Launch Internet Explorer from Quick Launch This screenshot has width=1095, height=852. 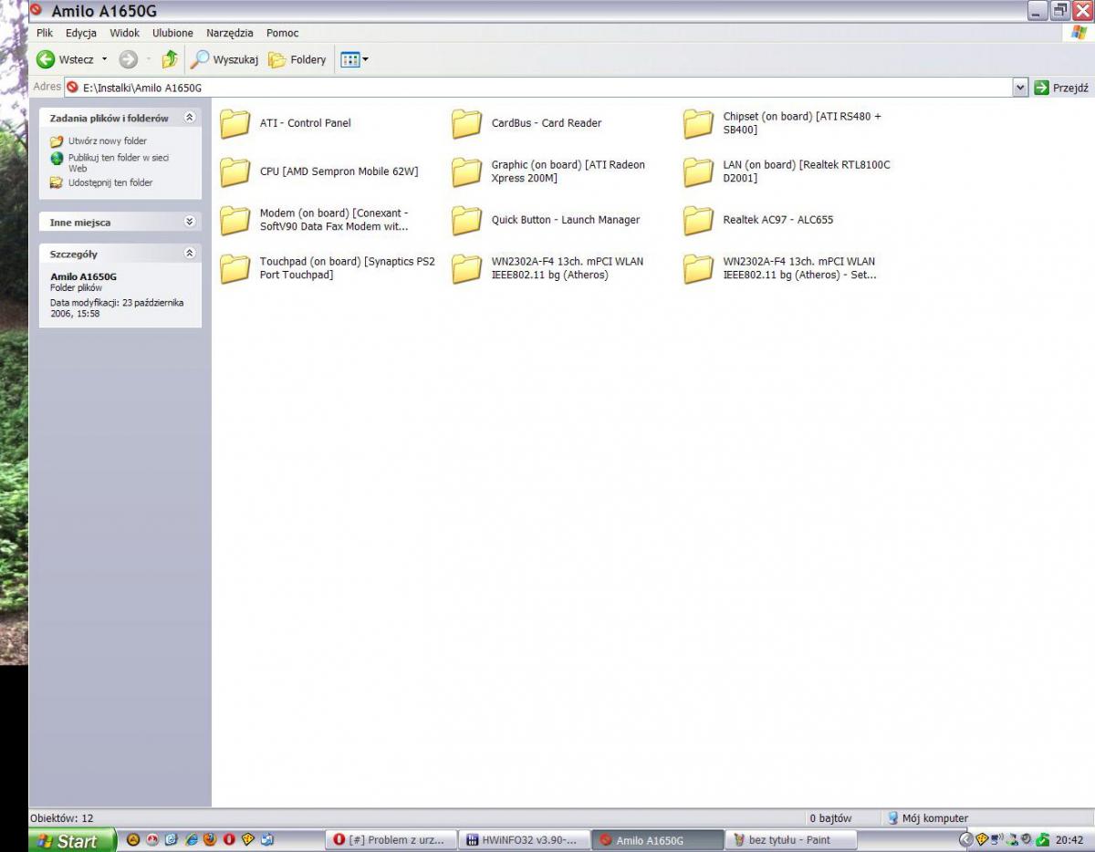coord(191,840)
